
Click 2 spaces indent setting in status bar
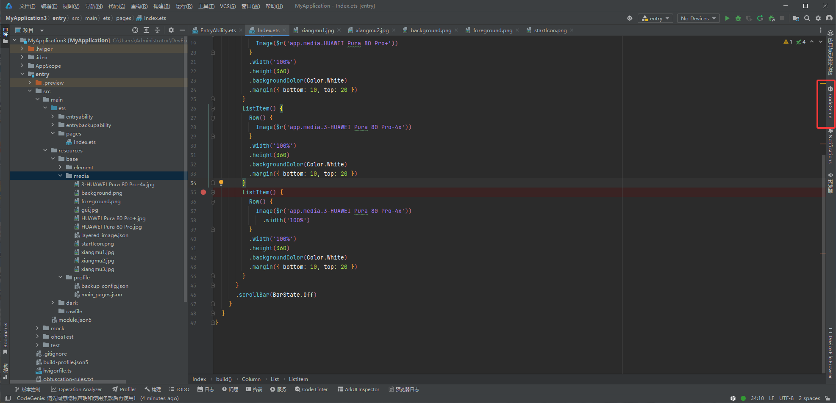pyautogui.click(x=809, y=398)
